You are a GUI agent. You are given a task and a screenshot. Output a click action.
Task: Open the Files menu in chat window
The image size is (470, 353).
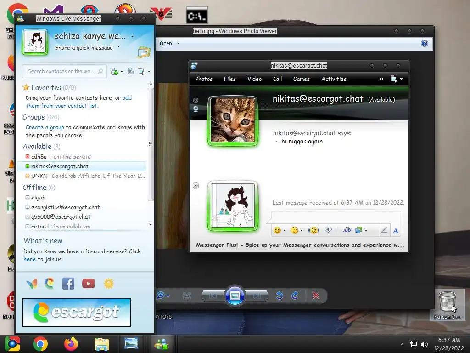pos(230,79)
